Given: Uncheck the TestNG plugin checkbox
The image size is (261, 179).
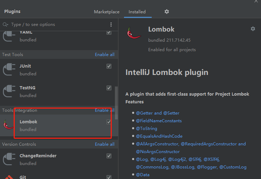Looking at the screenshot, I should 109,88.
